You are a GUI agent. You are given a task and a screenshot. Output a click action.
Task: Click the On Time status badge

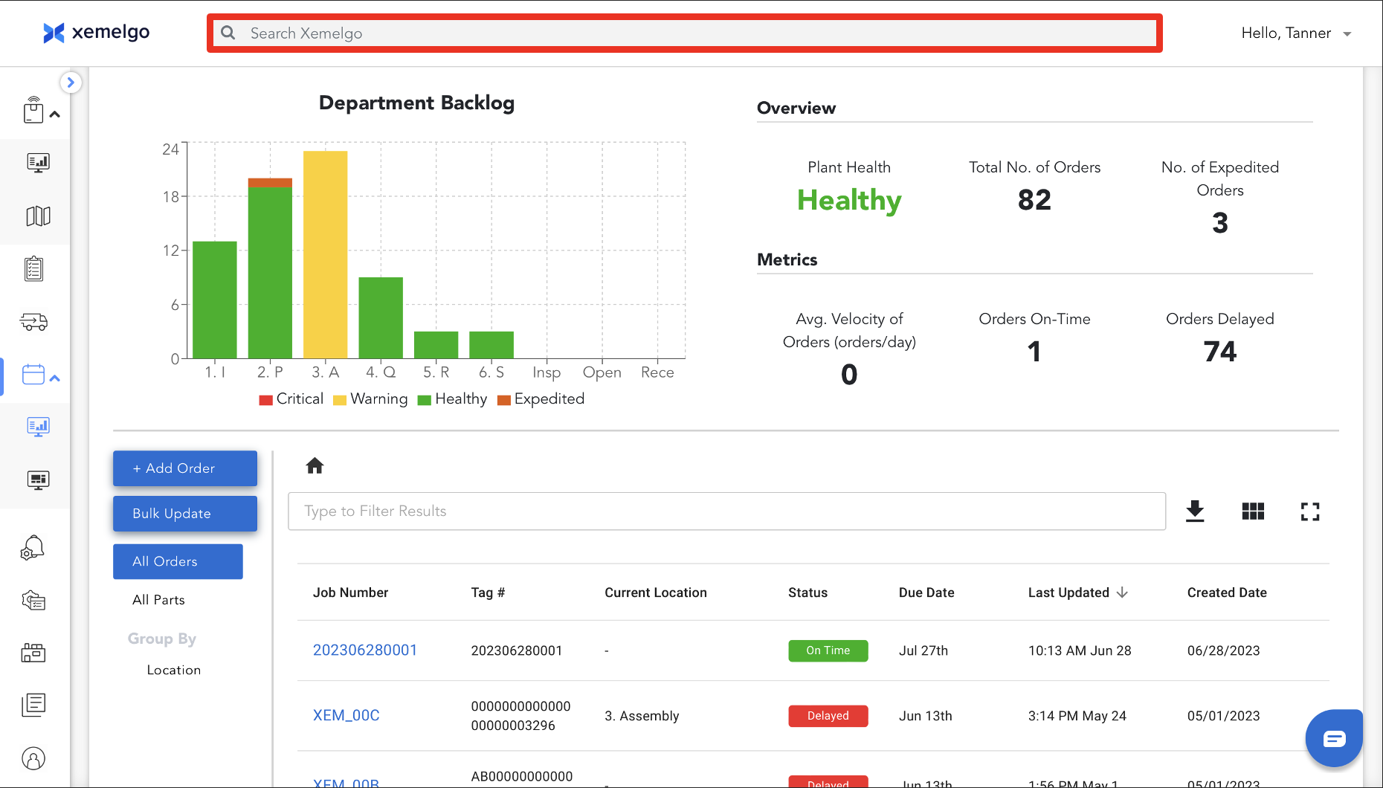pos(828,650)
